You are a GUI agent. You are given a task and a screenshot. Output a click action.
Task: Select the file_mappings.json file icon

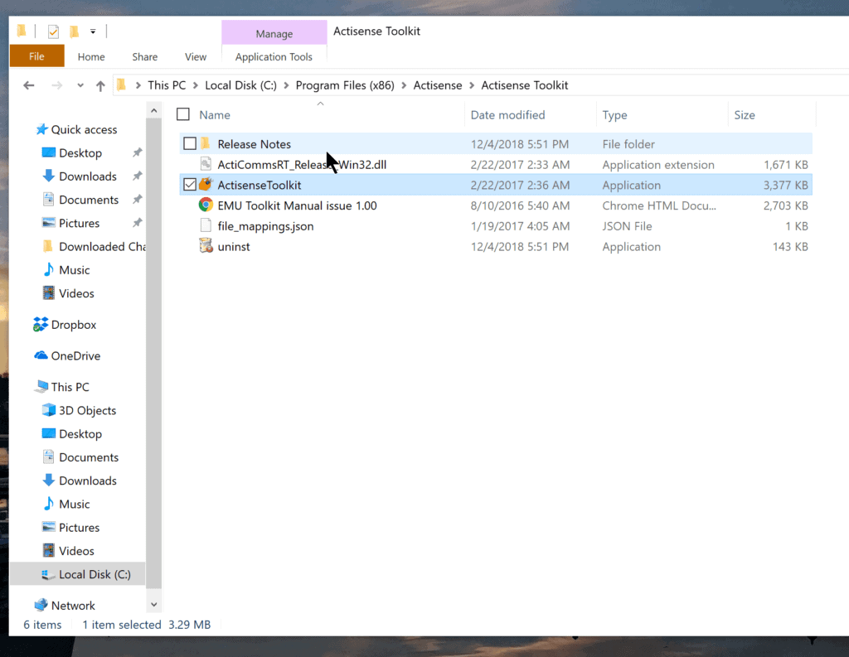click(x=206, y=225)
